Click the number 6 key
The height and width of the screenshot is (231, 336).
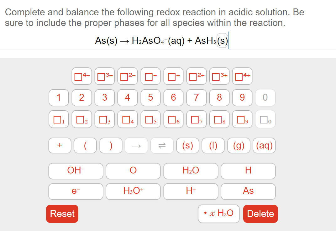(x=173, y=98)
